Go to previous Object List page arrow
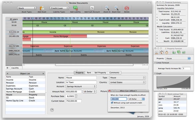 7,74
